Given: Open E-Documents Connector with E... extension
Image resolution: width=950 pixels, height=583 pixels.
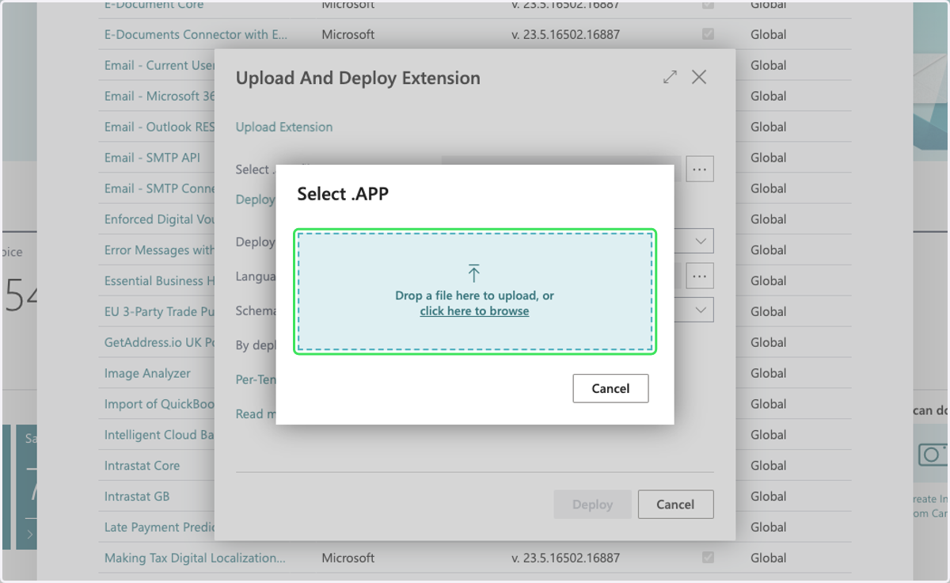Looking at the screenshot, I should (196, 35).
